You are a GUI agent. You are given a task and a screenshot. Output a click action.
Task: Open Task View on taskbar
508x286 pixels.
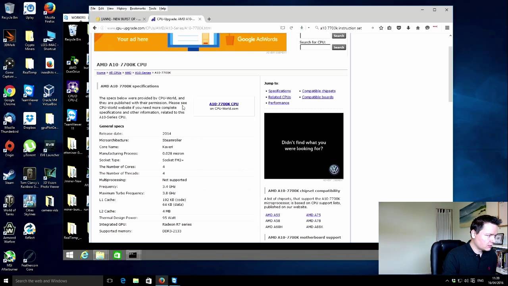tap(110, 281)
